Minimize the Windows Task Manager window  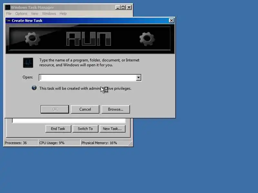coord(118,7)
